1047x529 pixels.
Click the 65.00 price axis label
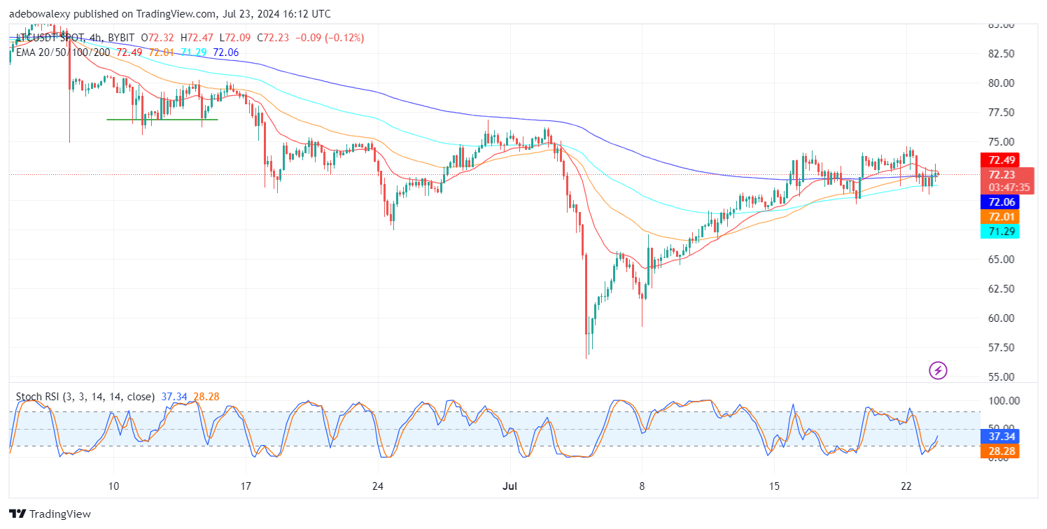tap(1002, 259)
